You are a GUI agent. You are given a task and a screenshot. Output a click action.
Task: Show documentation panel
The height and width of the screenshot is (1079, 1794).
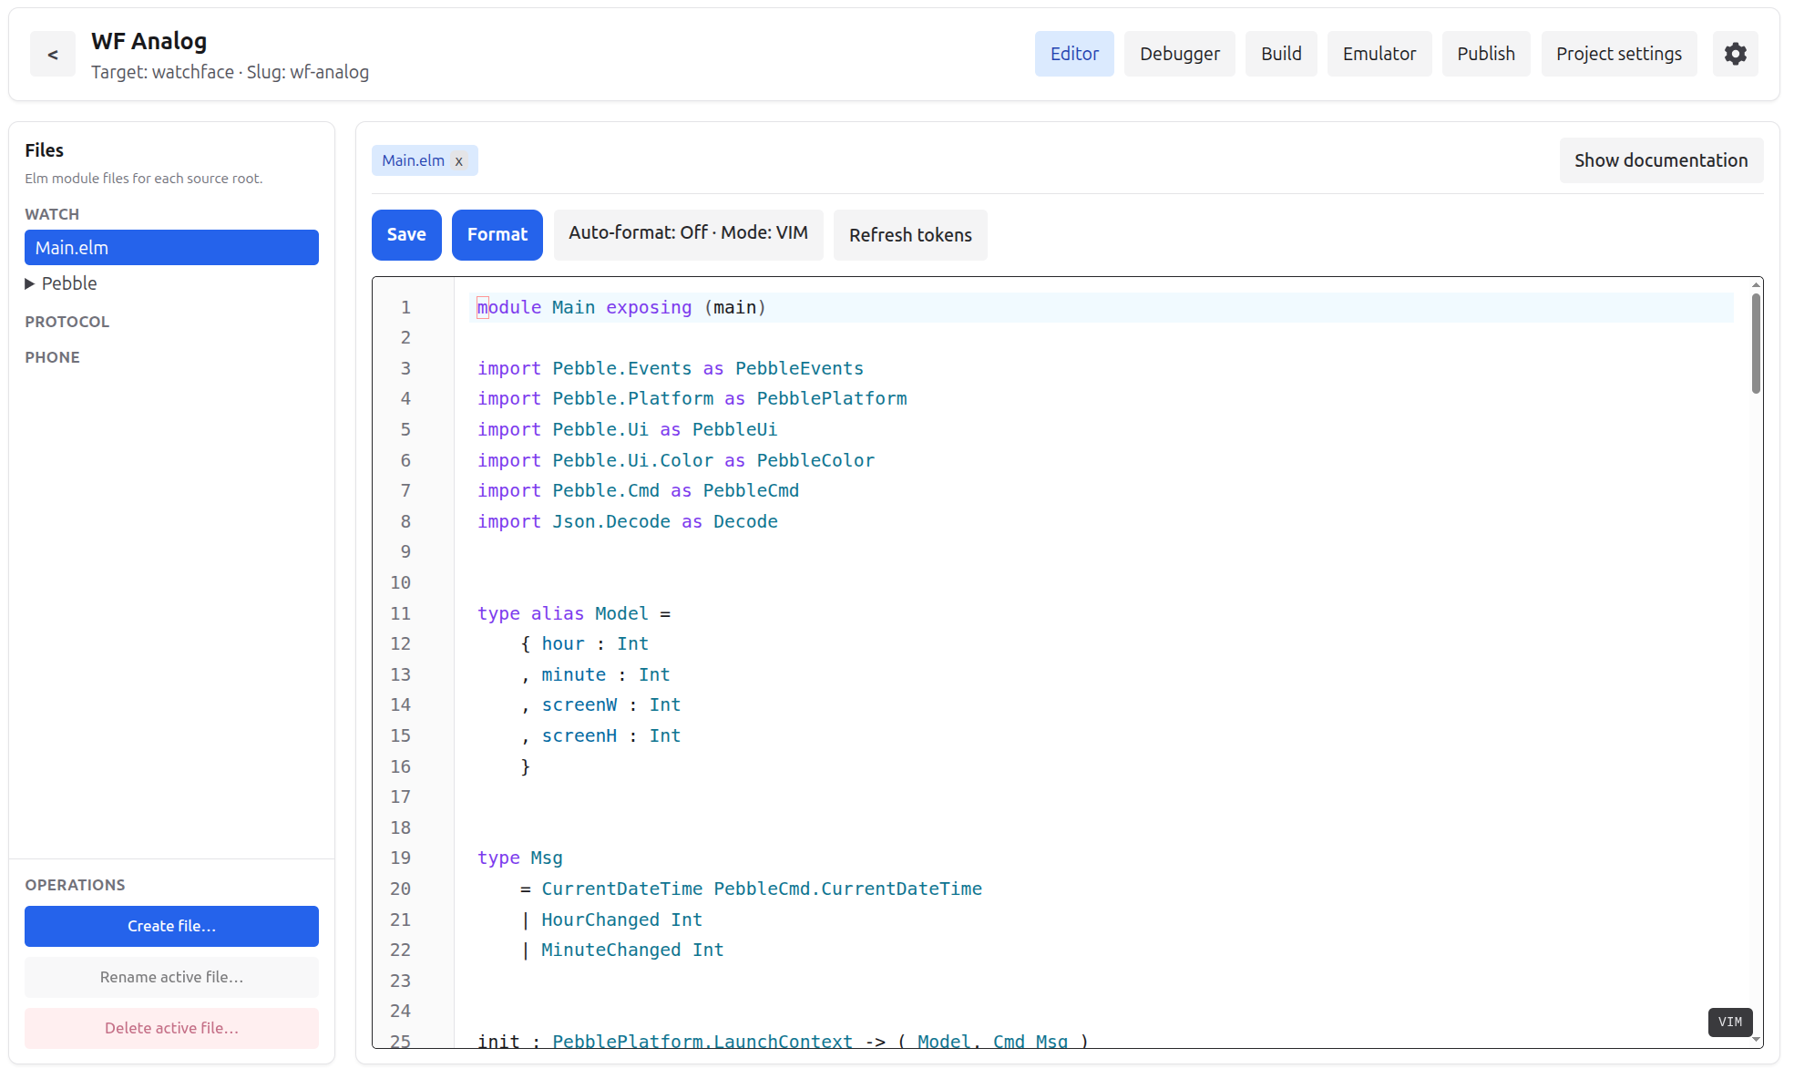pos(1661,159)
